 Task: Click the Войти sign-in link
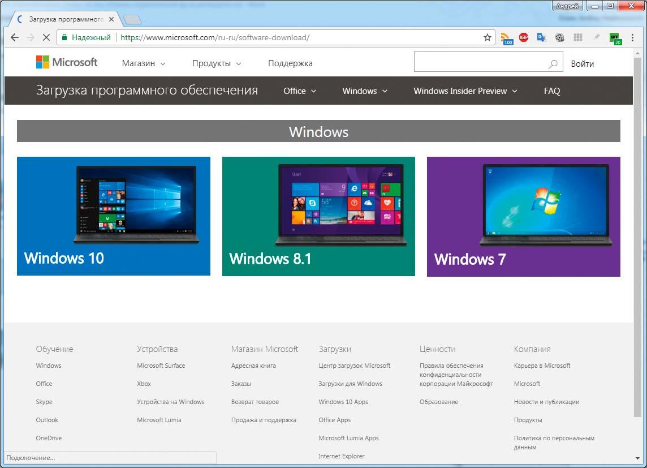pyautogui.click(x=582, y=64)
